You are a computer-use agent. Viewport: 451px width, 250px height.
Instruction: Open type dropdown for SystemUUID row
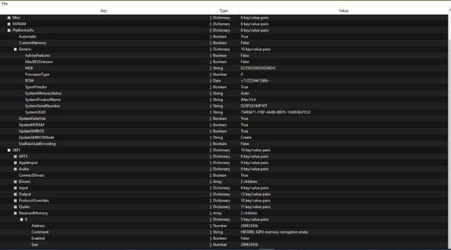pos(210,112)
